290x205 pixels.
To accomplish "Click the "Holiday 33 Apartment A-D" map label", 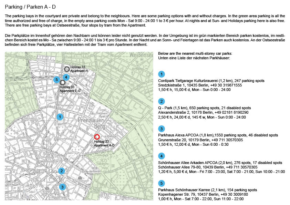I will click(104, 143).
